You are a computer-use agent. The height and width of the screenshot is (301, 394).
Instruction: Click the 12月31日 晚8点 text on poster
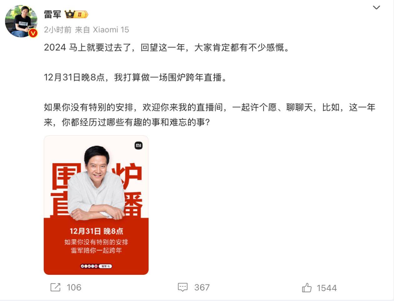[x=96, y=231]
